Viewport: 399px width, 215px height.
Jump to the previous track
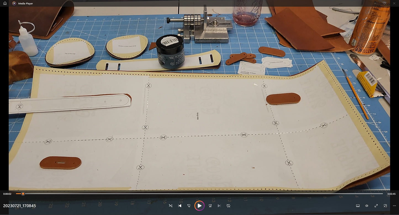click(180, 206)
